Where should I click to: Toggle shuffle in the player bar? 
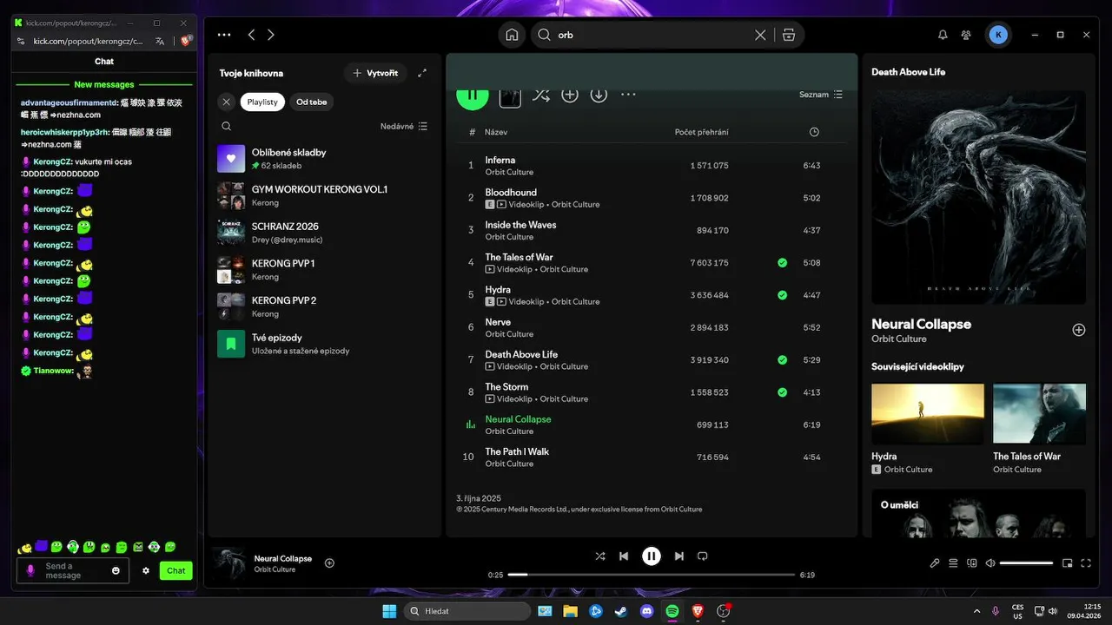click(600, 556)
